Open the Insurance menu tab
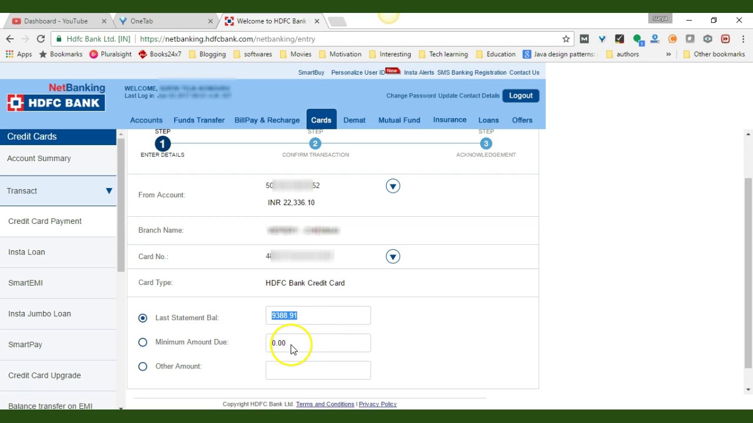This screenshot has height=423, width=753. coord(449,120)
